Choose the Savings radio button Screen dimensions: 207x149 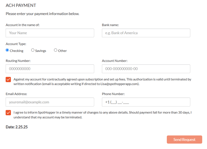pos(33,50)
